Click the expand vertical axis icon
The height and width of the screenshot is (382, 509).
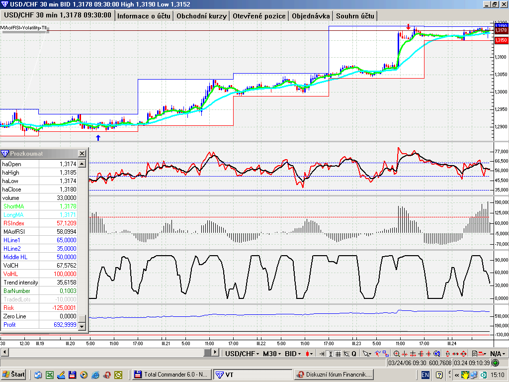tap(421, 354)
